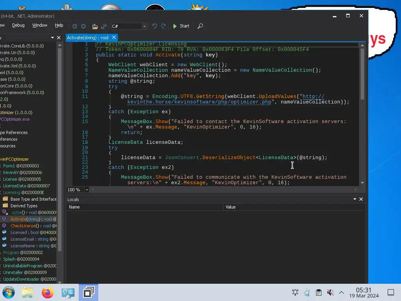
Task: Select the .cctor() : void method
Action: click(33, 212)
